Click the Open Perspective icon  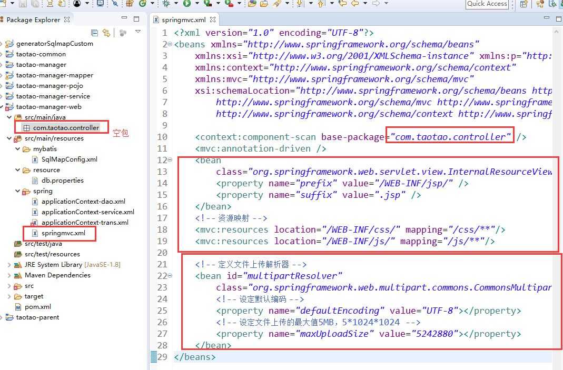(524, 4)
